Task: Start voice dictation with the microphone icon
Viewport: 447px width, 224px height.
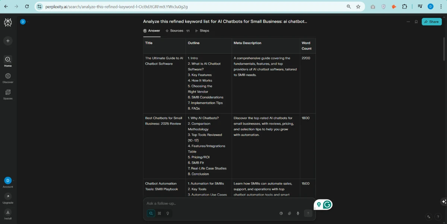Action: (298, 213)
